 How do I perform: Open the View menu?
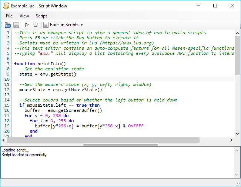24,16
